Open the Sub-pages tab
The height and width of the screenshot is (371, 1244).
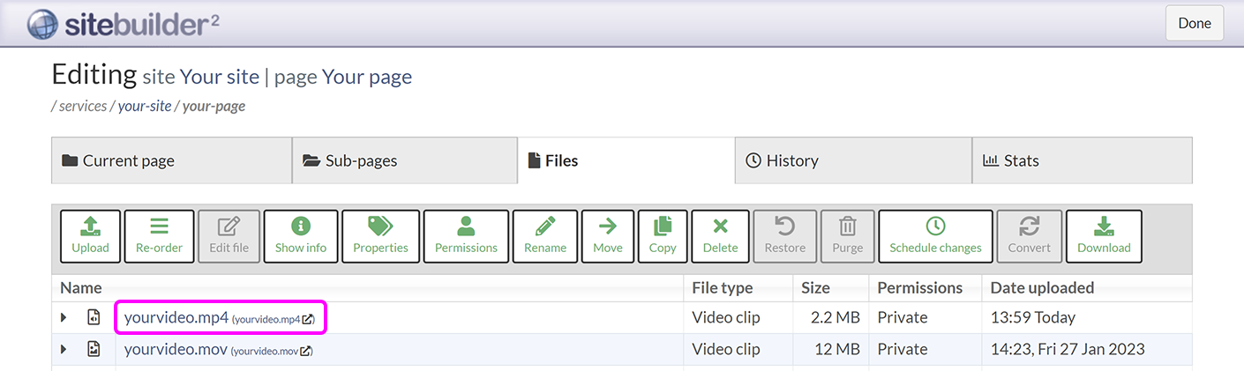click(x=405, y=160)
